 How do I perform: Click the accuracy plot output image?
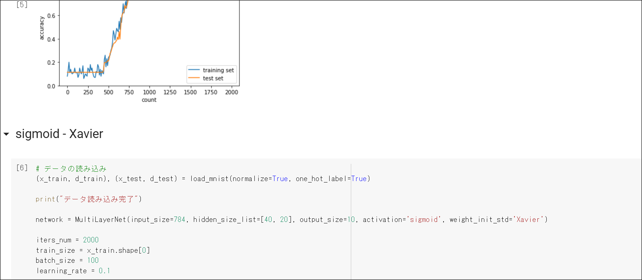[139, 52]
